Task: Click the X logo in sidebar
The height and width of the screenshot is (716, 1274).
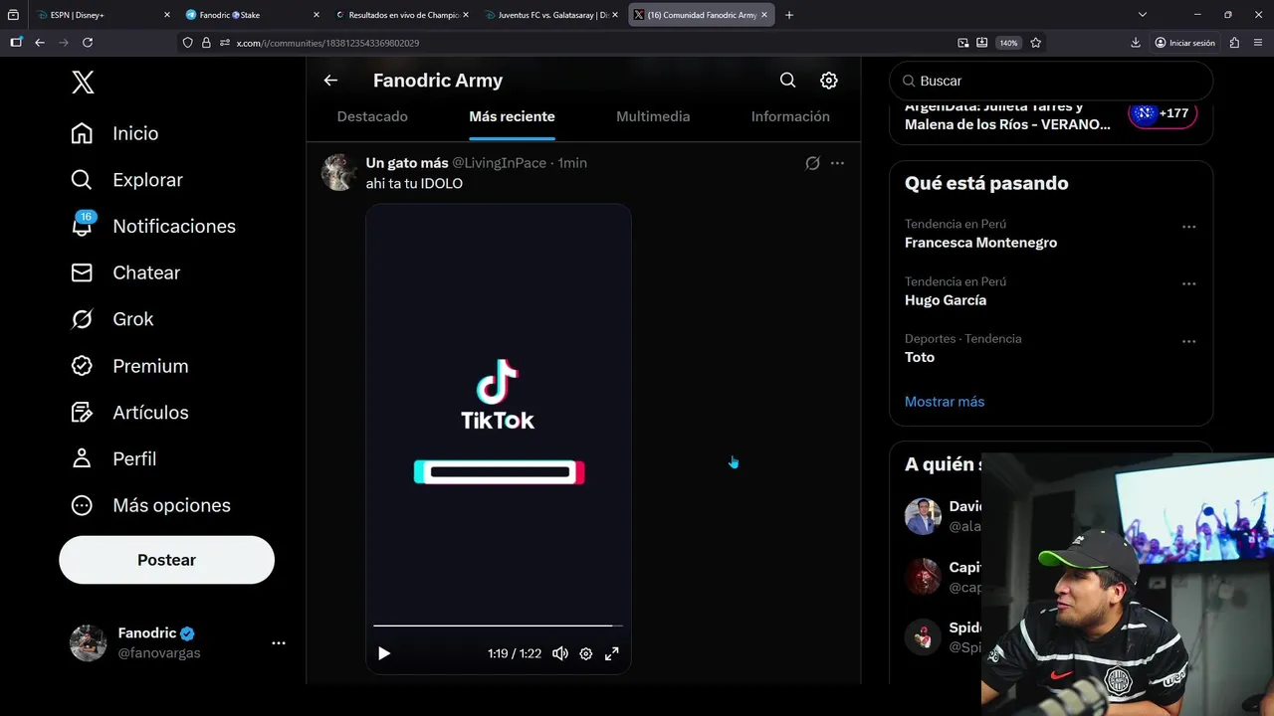Action: [x=83, y=83]
